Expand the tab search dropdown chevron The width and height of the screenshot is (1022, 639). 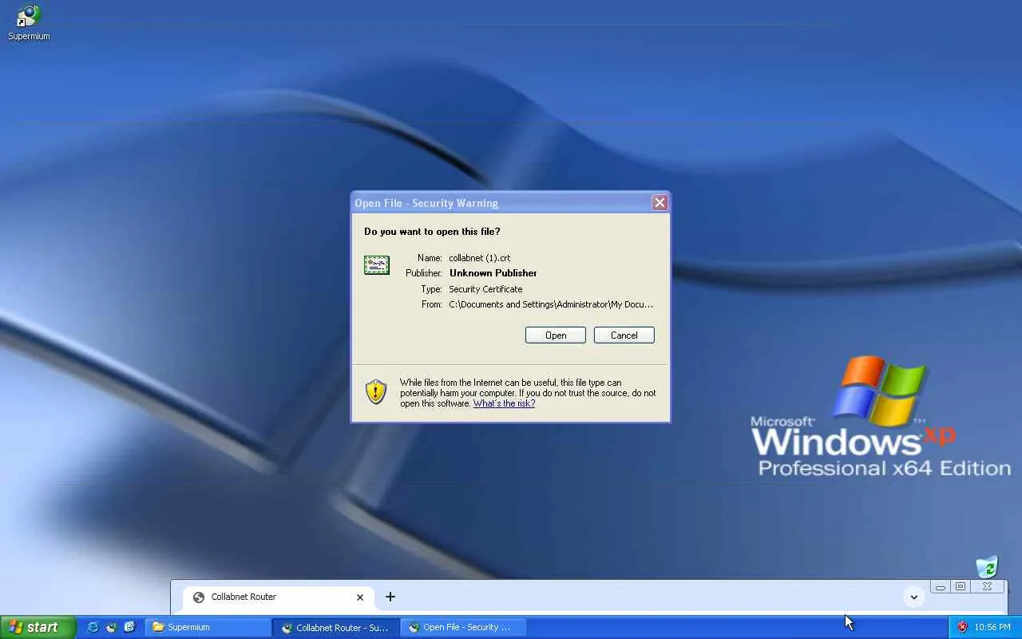(x=914, y=597)
